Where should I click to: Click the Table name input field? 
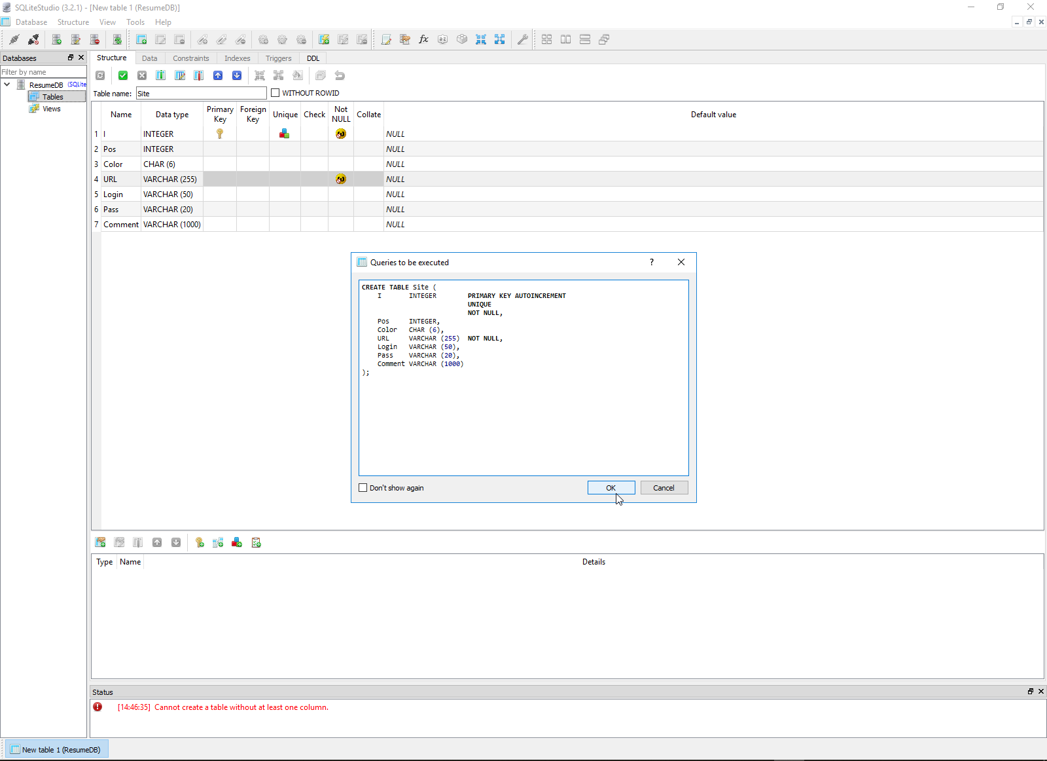[202, 93]
